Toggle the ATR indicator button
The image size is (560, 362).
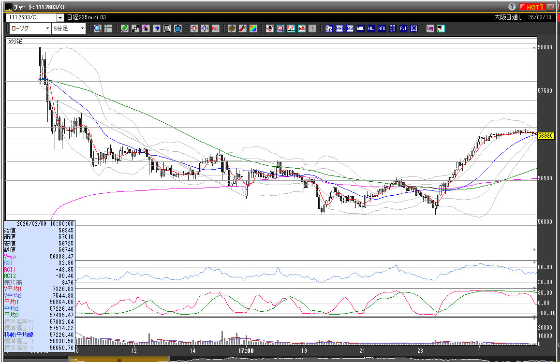click(382, 29)
